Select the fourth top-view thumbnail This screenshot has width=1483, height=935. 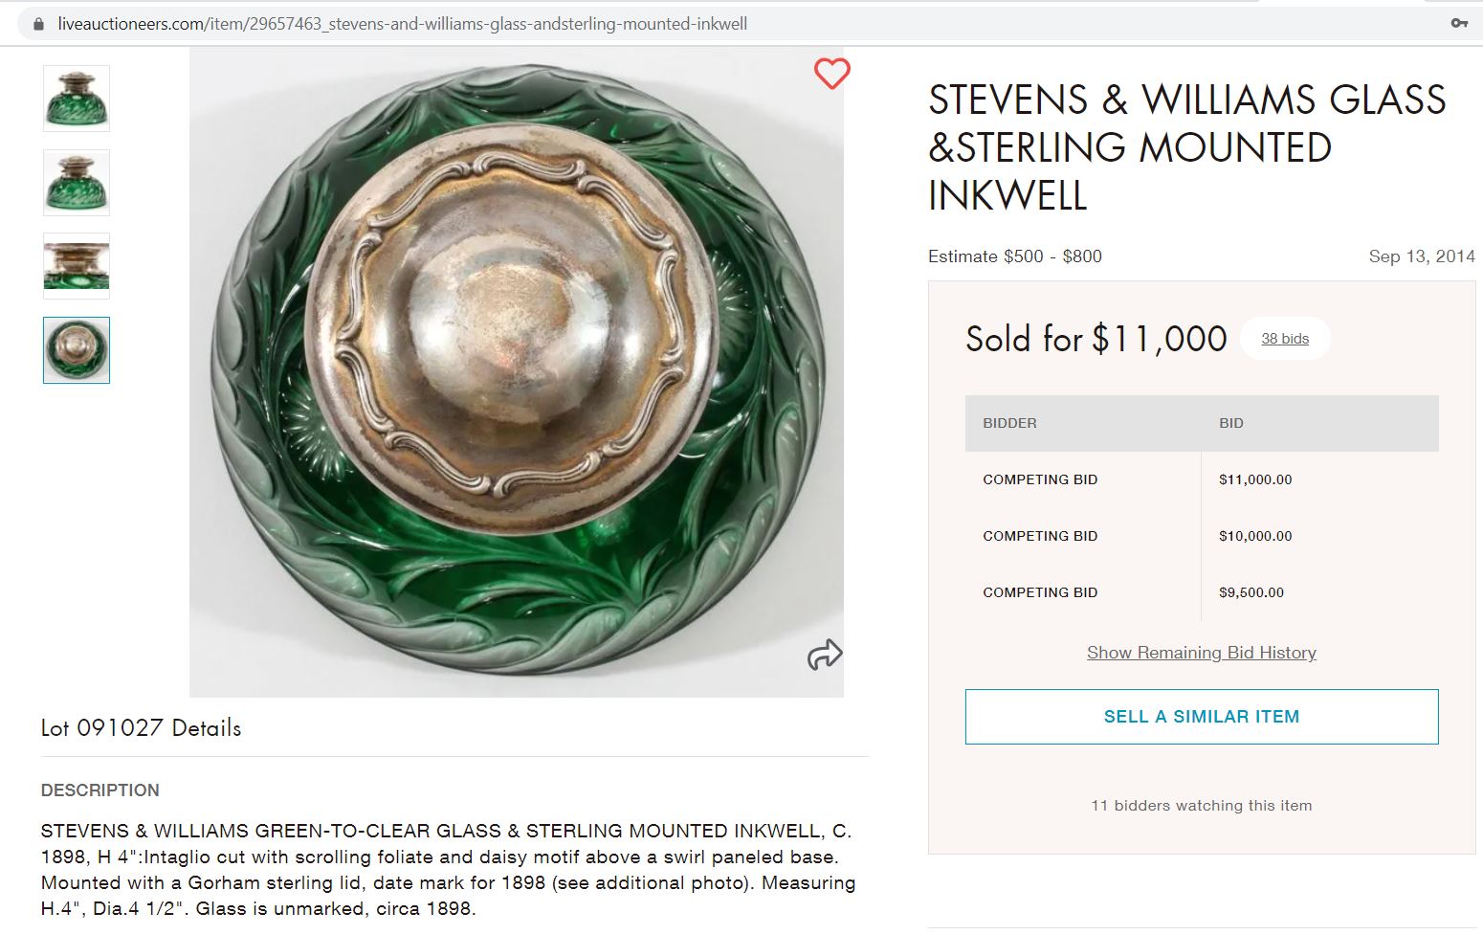[77, 350]
